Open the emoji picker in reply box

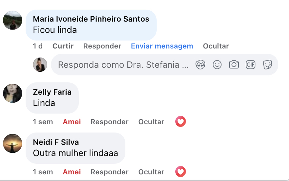pyautogui.click(x=217, y=65)
